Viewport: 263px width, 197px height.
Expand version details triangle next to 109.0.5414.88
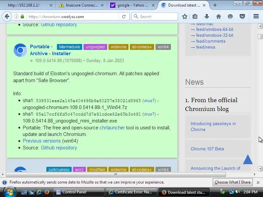pos(32,61)
